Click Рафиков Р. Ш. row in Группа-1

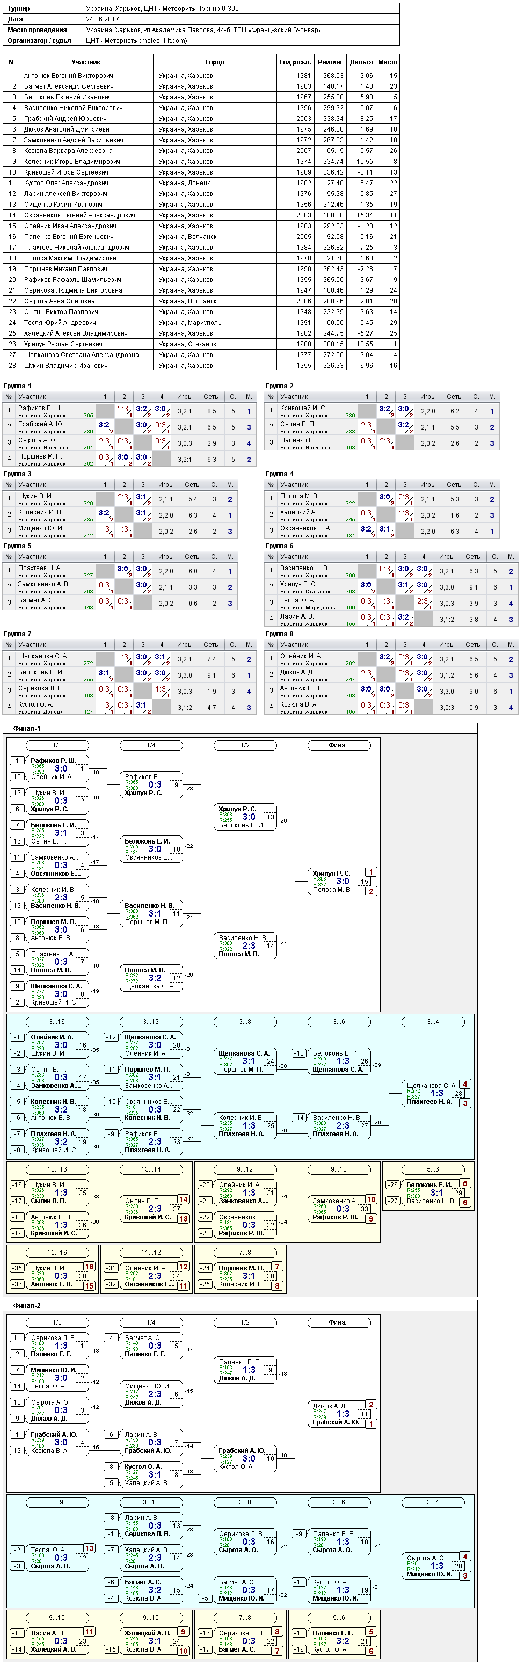coord(129,411)
